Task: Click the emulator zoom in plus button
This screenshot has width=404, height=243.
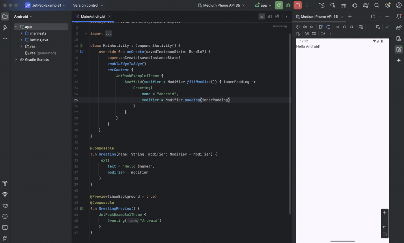Action: pos(385,213)
